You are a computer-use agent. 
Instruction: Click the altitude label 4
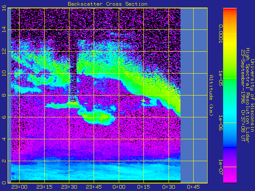[4, 139]
